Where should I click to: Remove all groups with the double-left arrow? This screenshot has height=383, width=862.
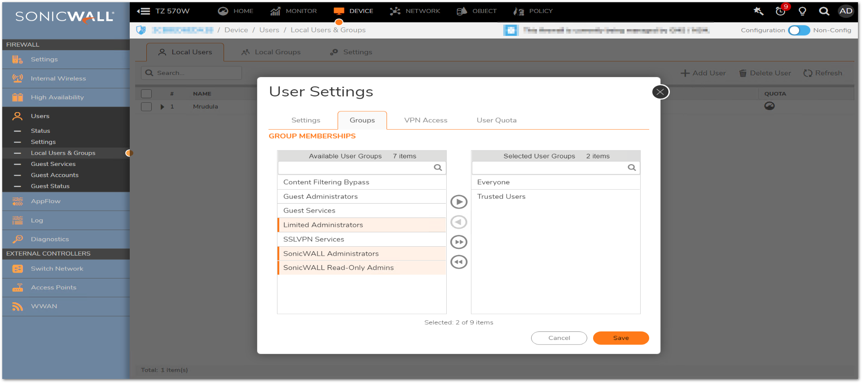pyautogui.click(x=459, y=262)
